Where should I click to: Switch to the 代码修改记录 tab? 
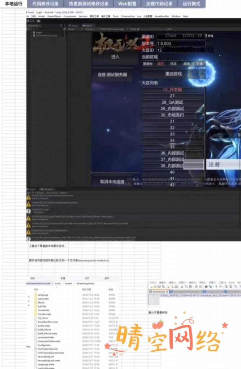click(x=45, y=4)
